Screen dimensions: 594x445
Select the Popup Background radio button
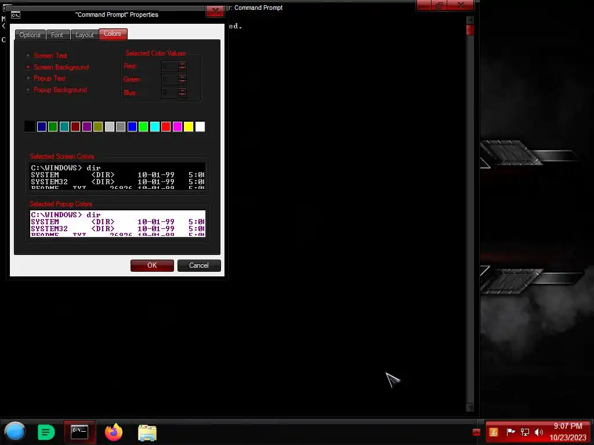[28, 90]
